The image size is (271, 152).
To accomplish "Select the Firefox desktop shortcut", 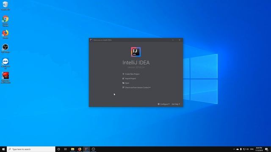I will pos(6,34).
